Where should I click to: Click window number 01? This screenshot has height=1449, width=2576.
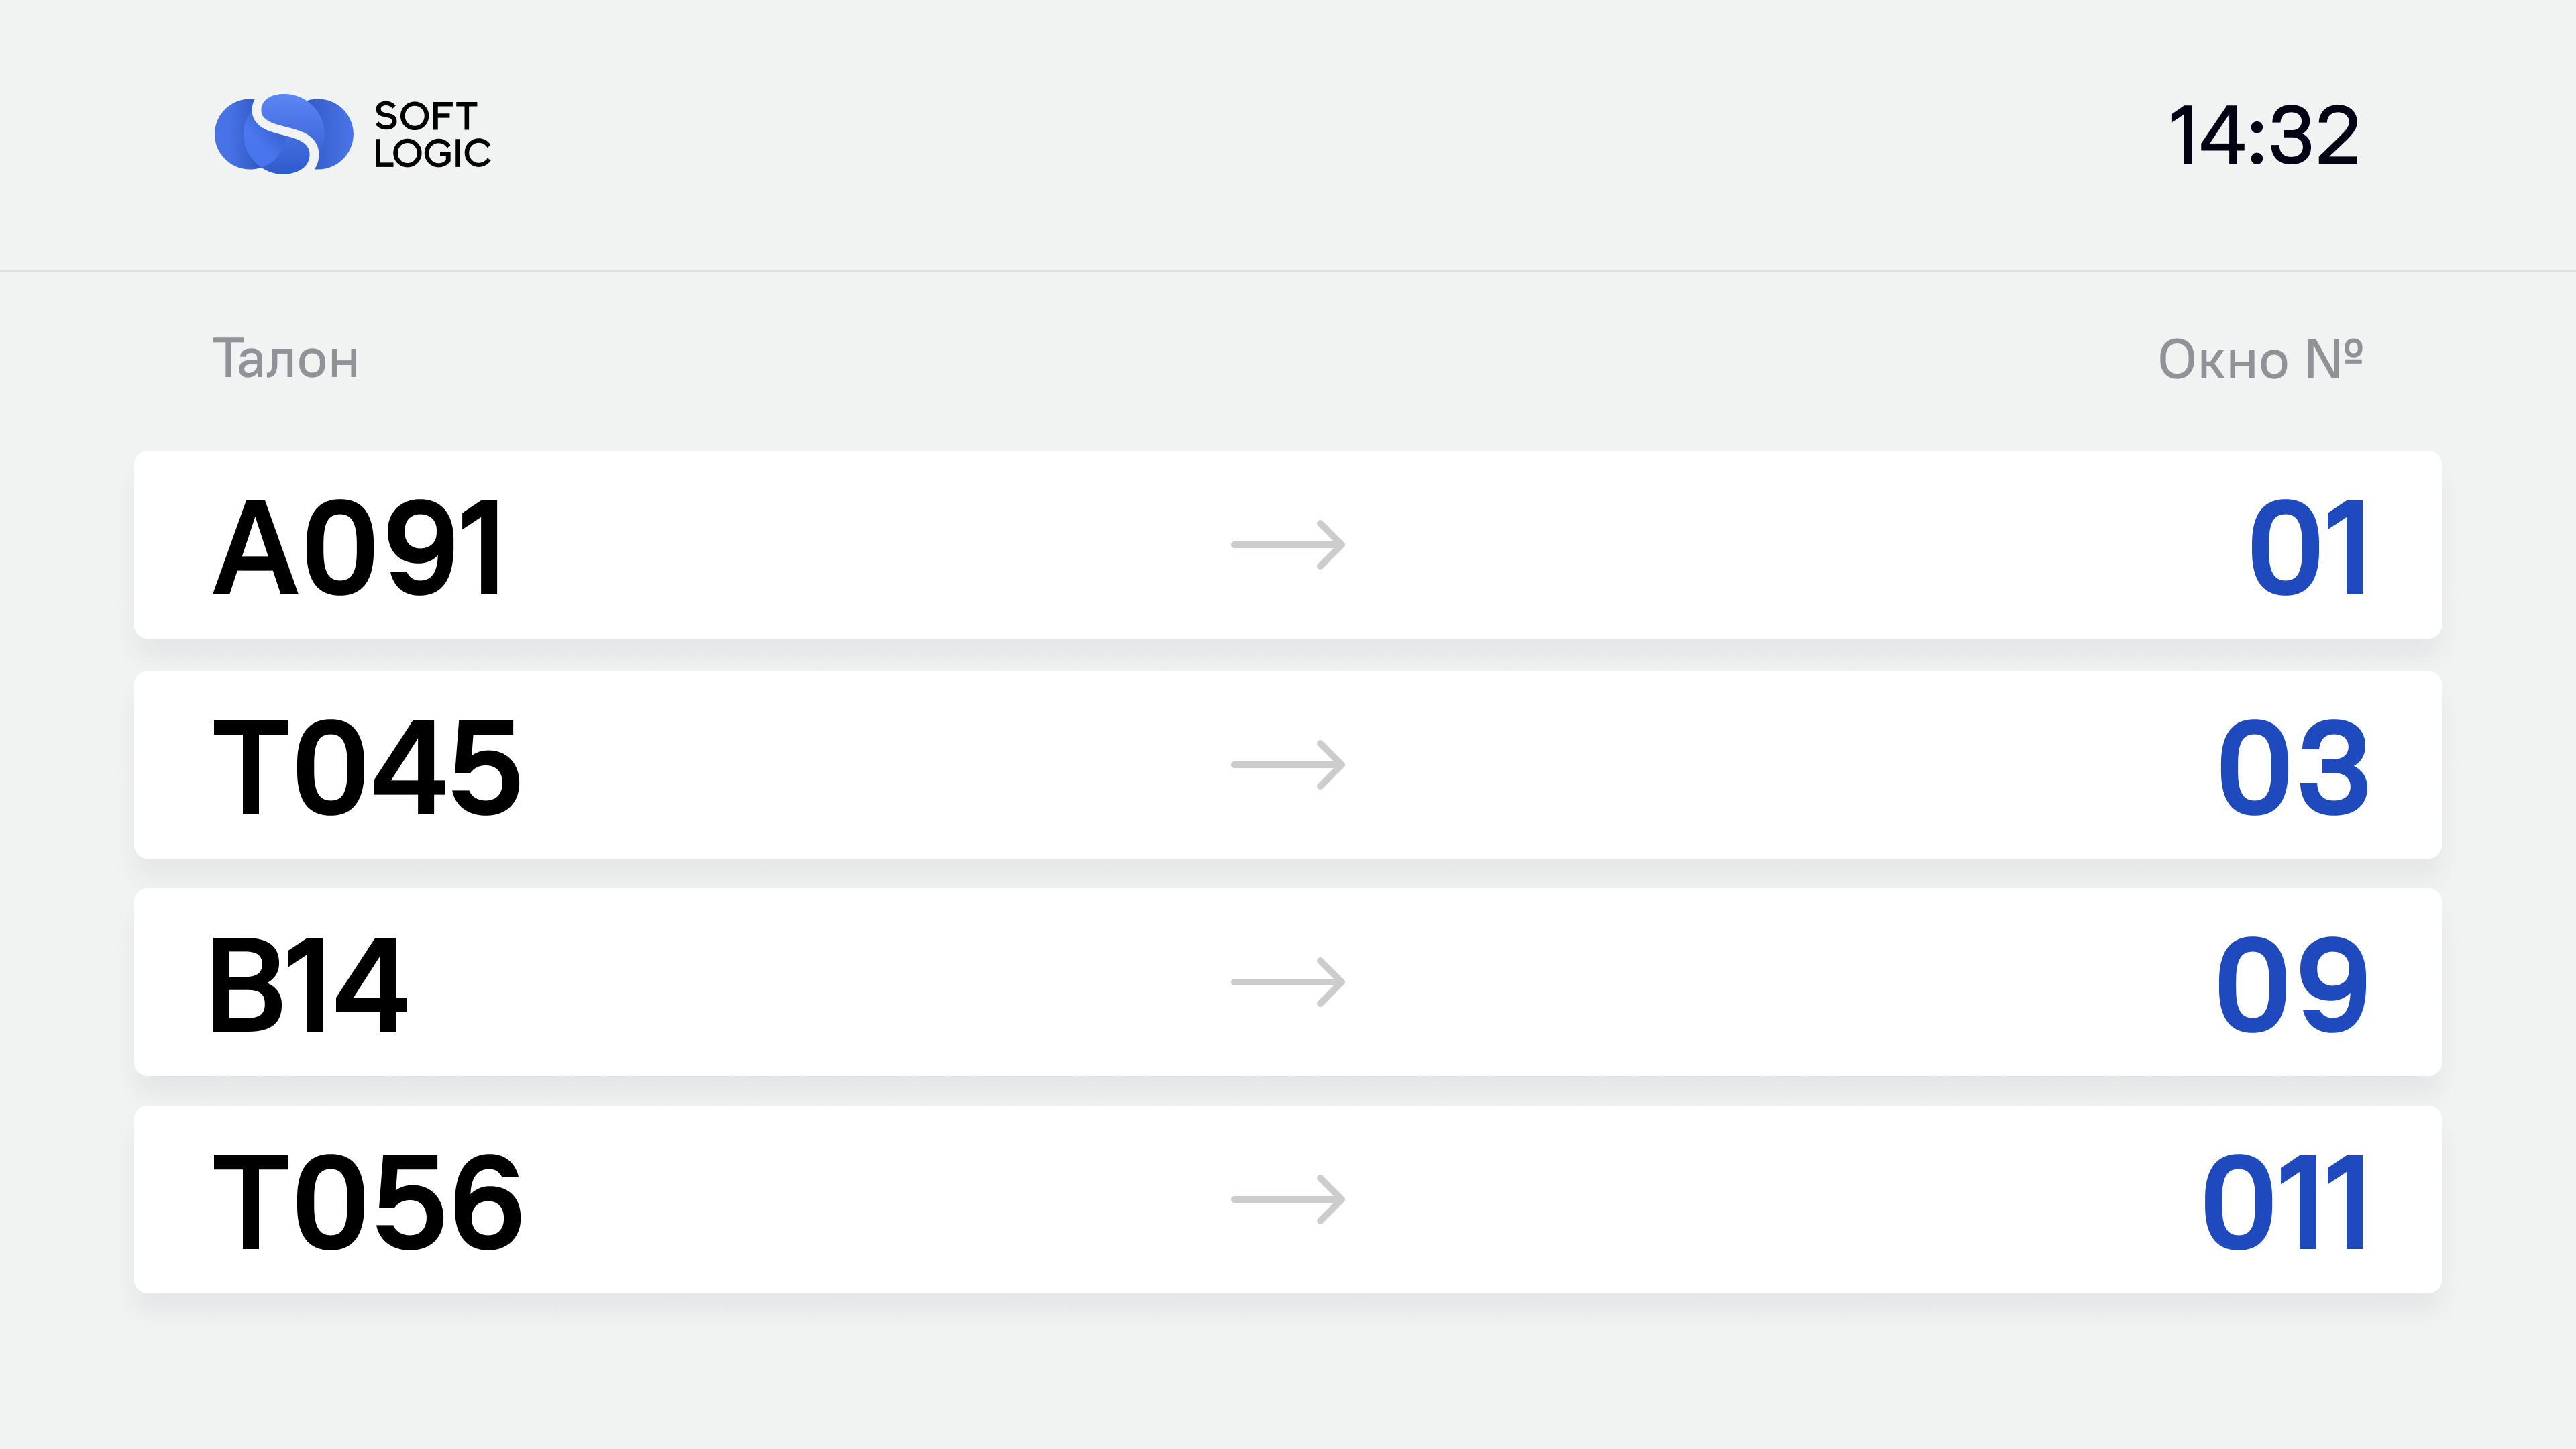coord(2308,548)
